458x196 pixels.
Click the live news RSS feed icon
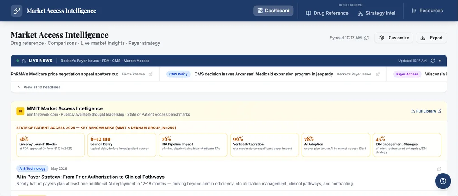(x=24, y=61)
